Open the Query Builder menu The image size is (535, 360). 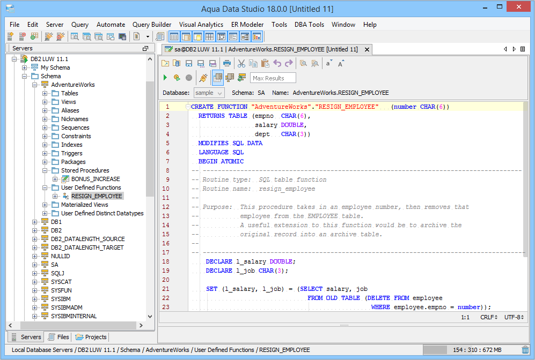(x=152, y=25)
